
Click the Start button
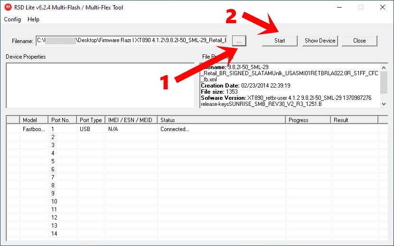[280, 41]
